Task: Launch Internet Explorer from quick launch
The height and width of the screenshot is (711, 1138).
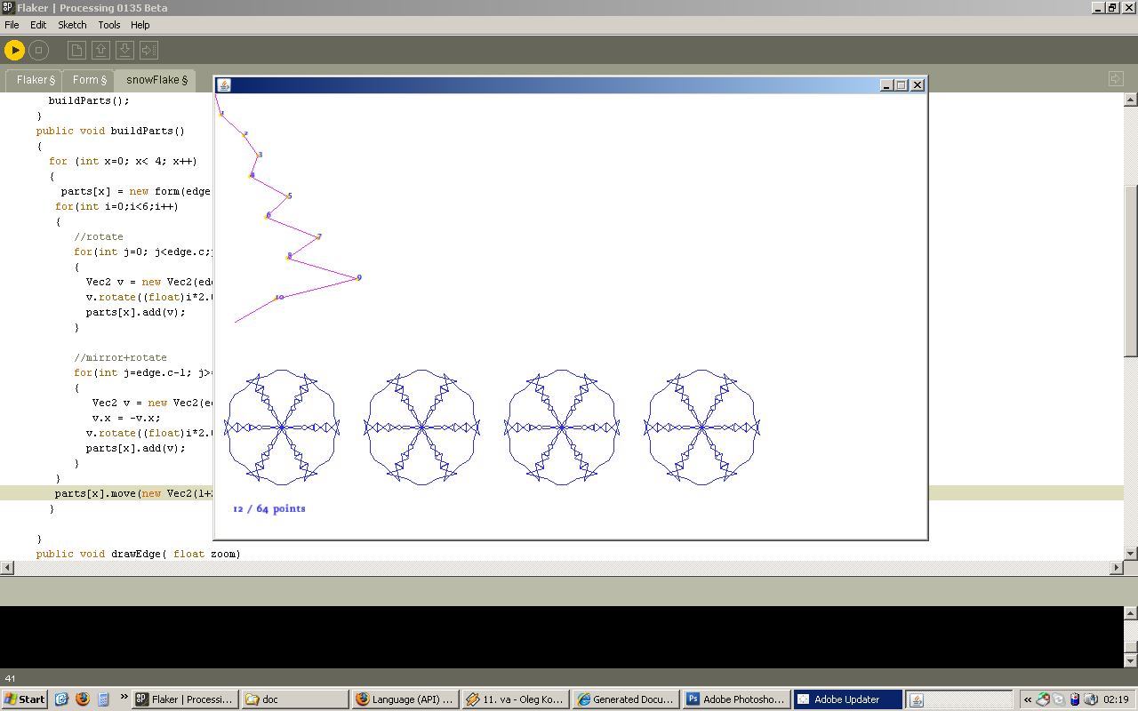Action: click(61, 699)
